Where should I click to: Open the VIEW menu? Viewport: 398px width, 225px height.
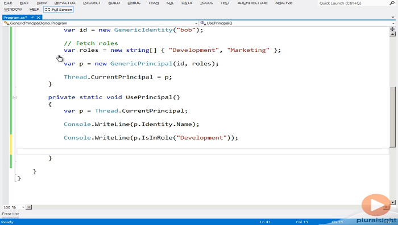[42, 3]
